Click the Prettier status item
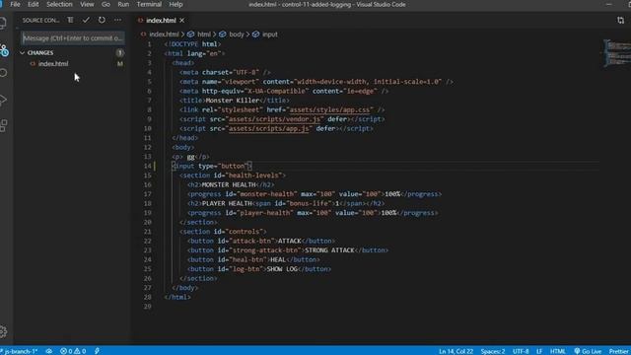 tap(619, 351)
